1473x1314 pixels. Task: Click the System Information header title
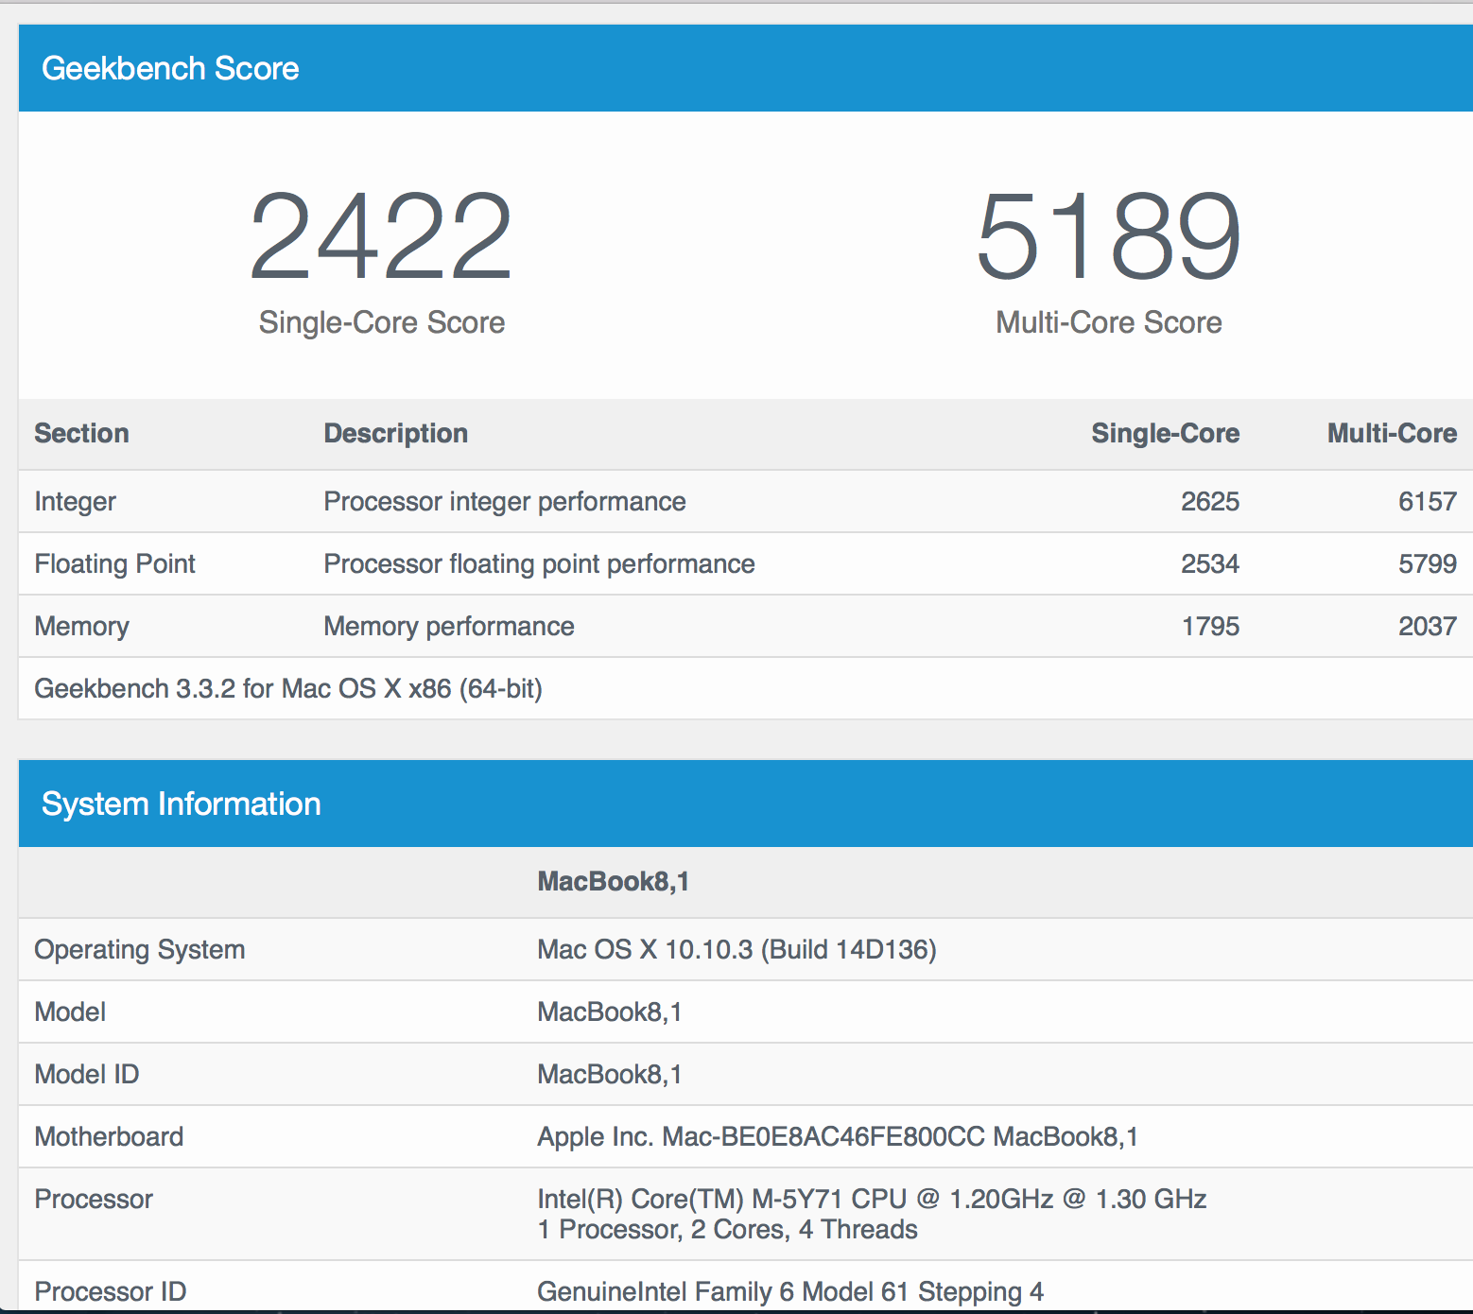(x=182, y=804)
